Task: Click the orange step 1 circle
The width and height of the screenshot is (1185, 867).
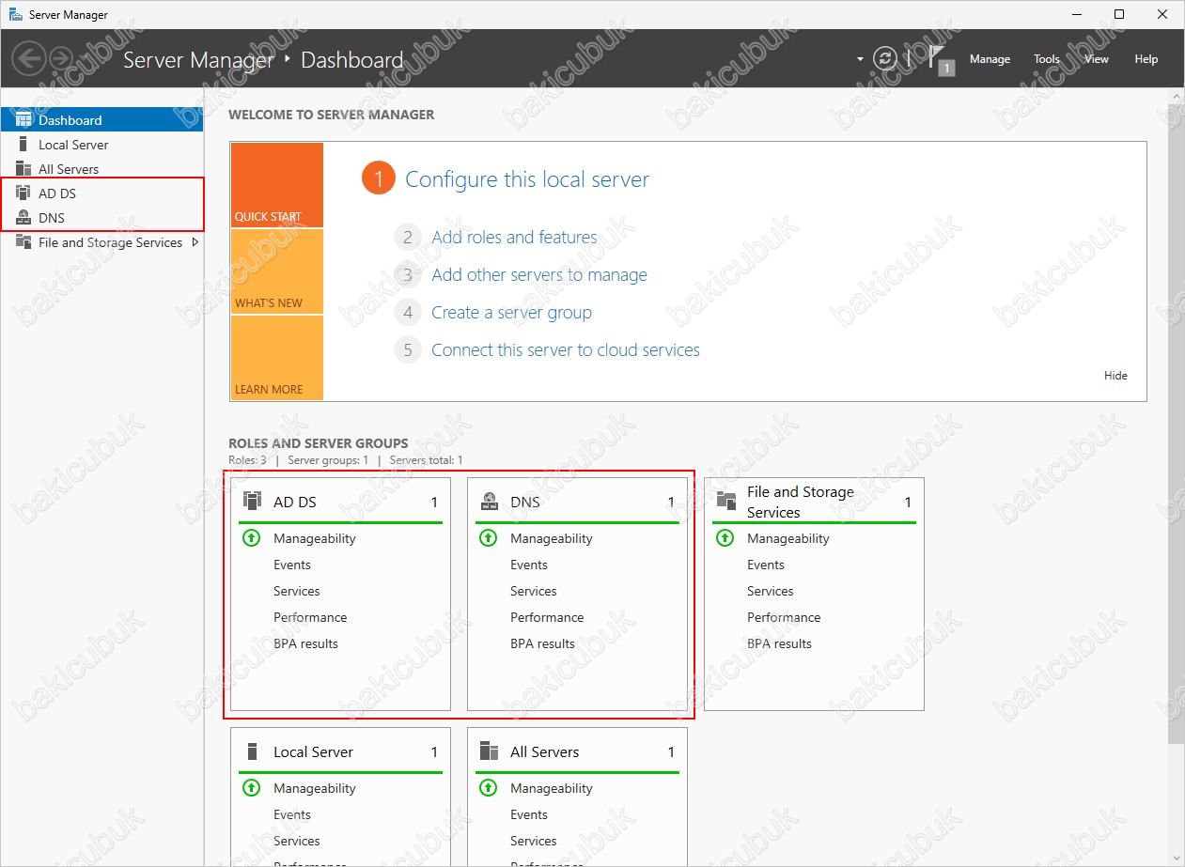Action: click(378, 179)
